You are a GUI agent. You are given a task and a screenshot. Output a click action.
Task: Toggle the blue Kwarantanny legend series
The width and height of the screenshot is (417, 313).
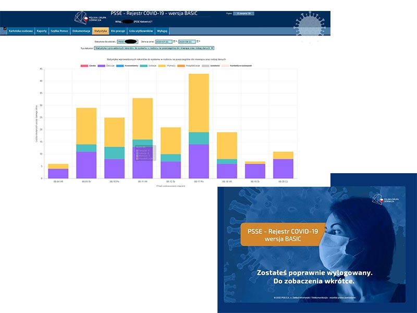[127, 66]
